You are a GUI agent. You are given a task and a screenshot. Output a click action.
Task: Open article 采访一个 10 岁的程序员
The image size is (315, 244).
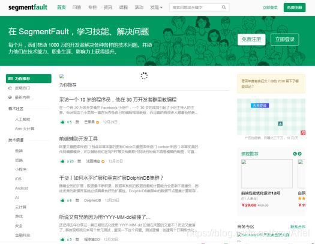(118, 100)
